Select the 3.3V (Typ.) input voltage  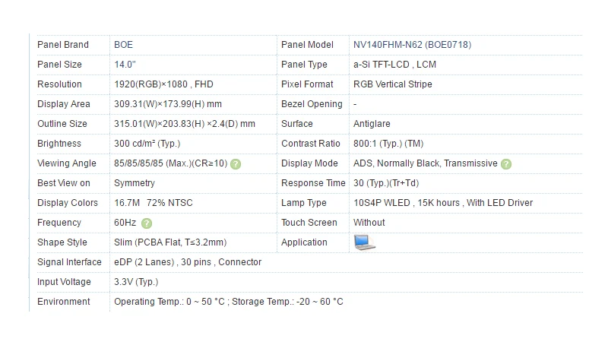coord(136,282)
